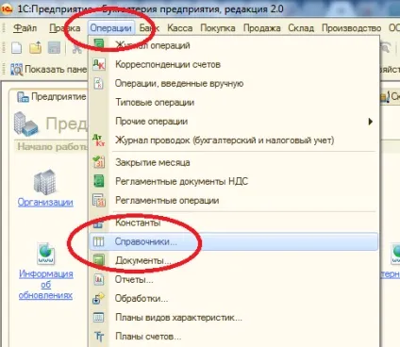400x347 pixels.
Task: Click the www globe icon above Информация
Action: click(46, 253)
